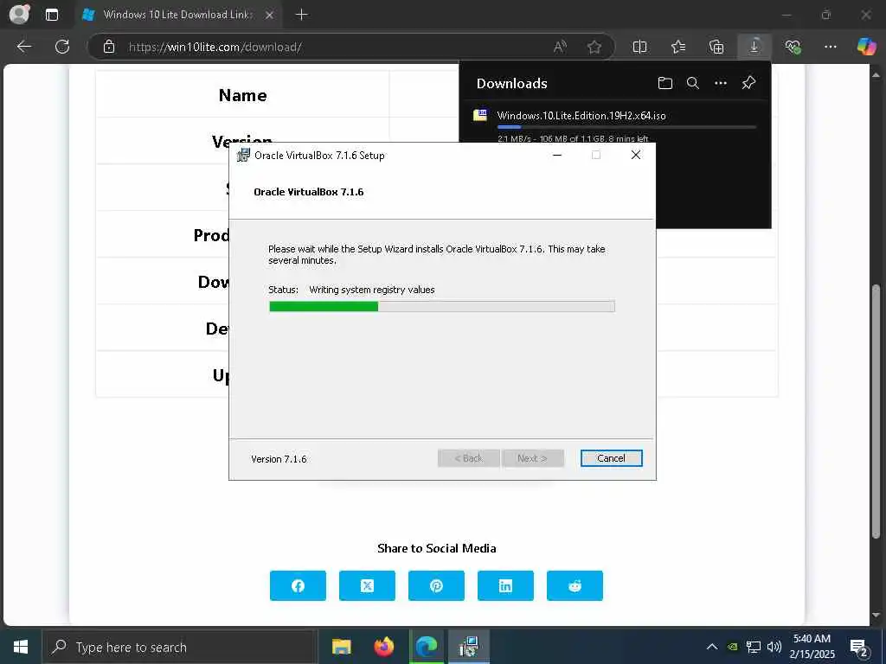Toggle split screen view
886x664 pixels.
click(639, 47)
